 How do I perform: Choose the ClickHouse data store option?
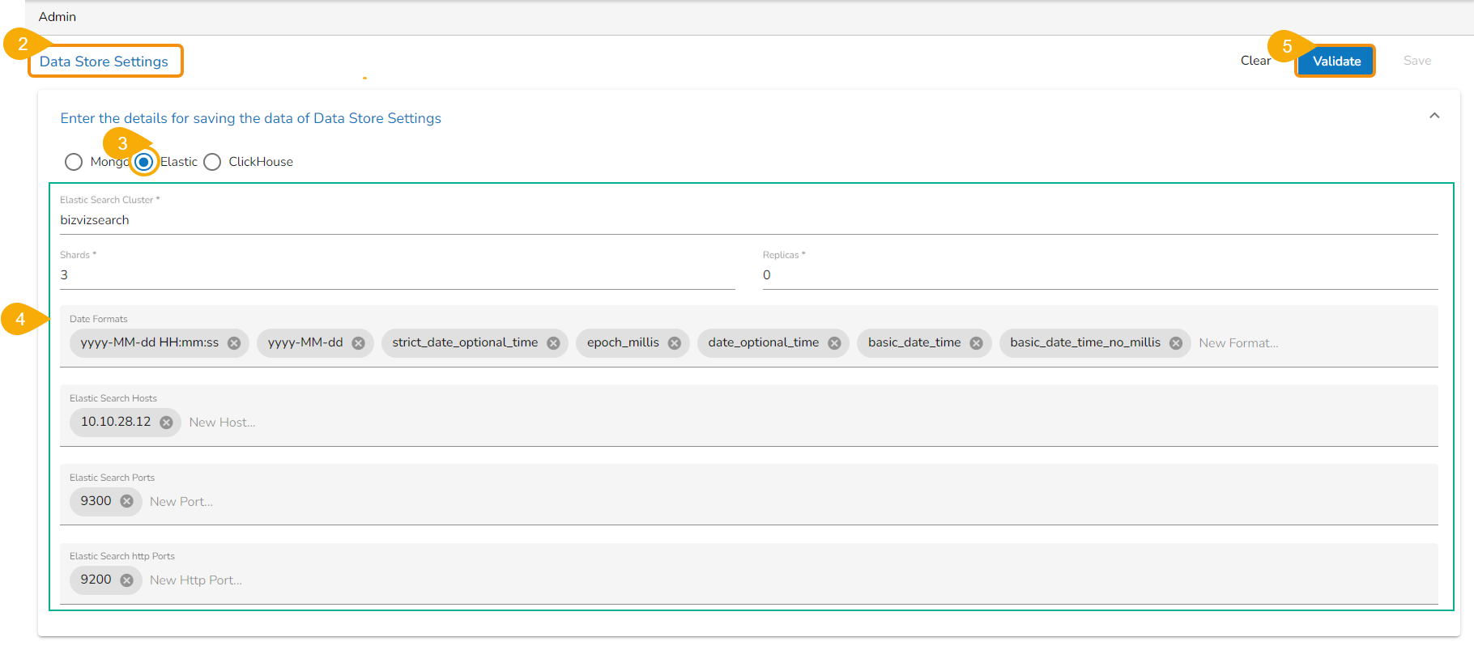[212, 162]
